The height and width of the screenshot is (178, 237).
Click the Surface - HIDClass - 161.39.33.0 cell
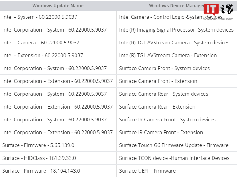(39, 158)
